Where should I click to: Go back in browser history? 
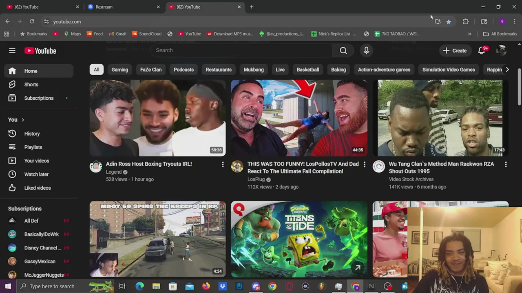pyautogui.click(x=7, y=22)
